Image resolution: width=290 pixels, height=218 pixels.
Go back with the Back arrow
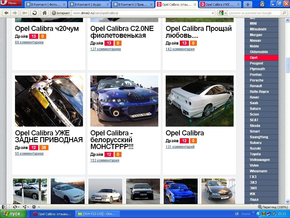coord(6,13)
